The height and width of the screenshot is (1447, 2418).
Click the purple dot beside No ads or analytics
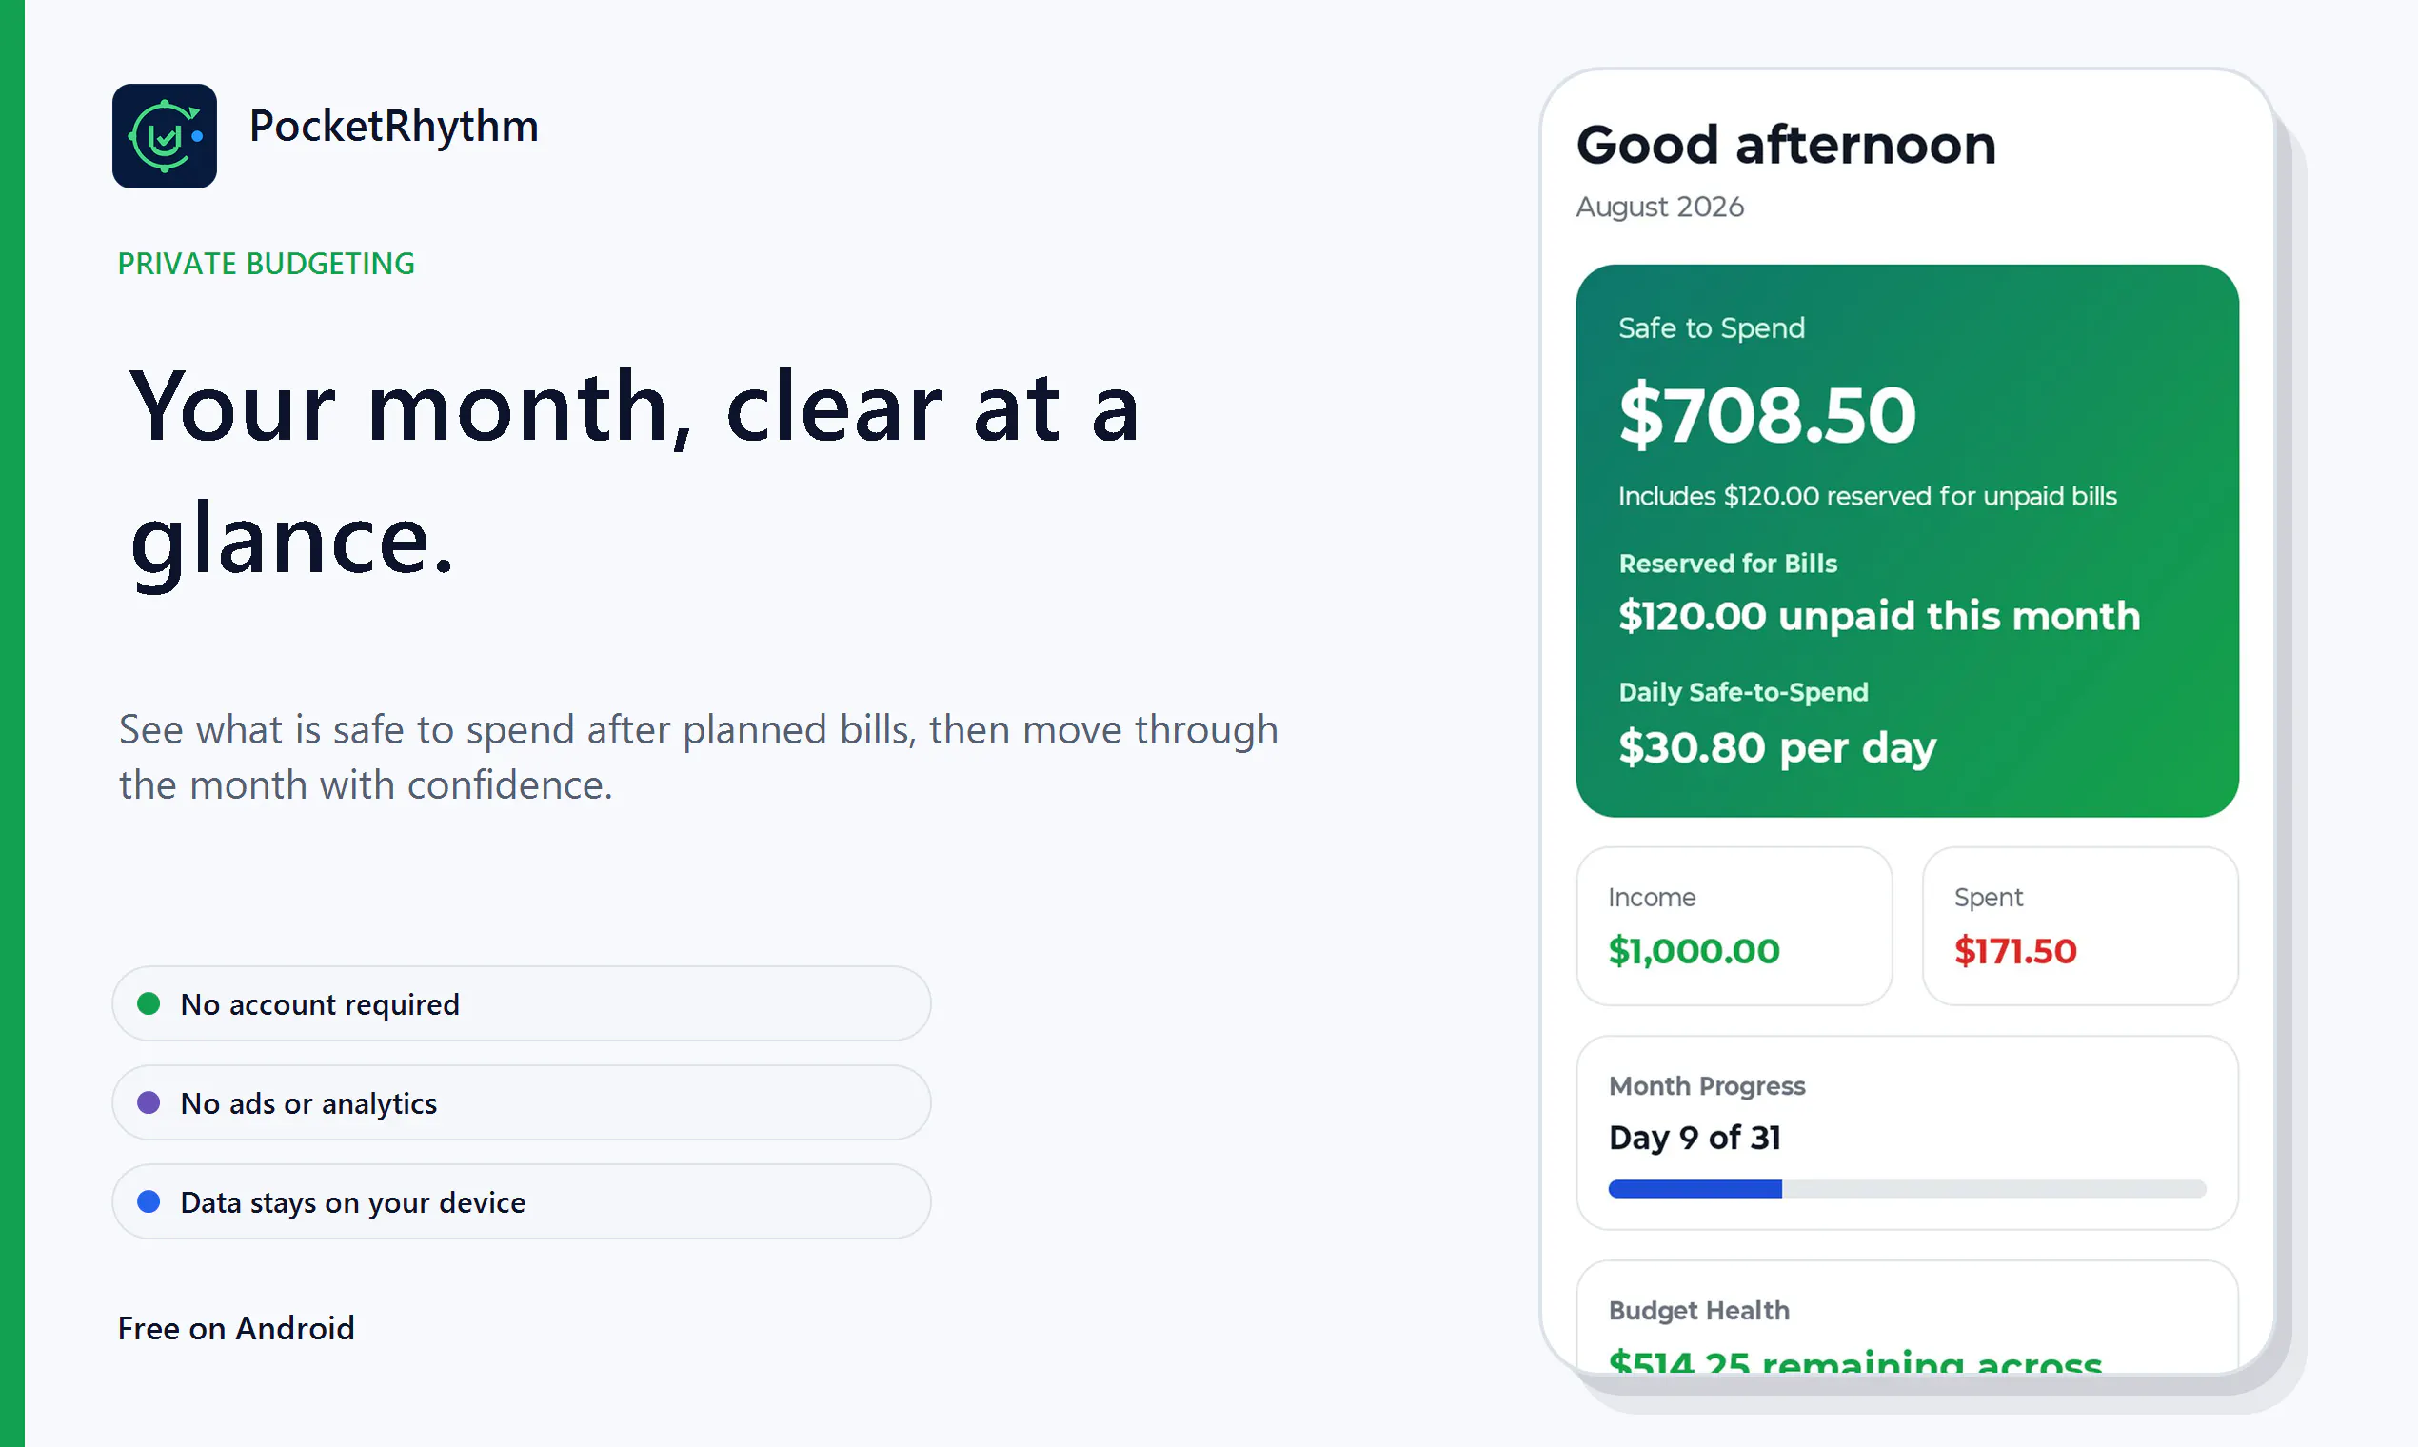click(149, 1102)
